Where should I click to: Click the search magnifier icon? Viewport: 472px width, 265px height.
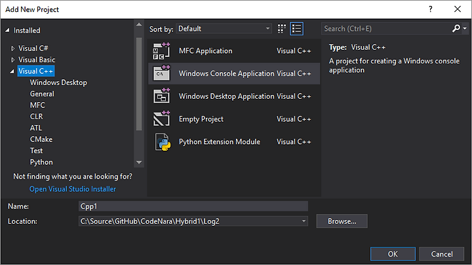pos(456,29)
